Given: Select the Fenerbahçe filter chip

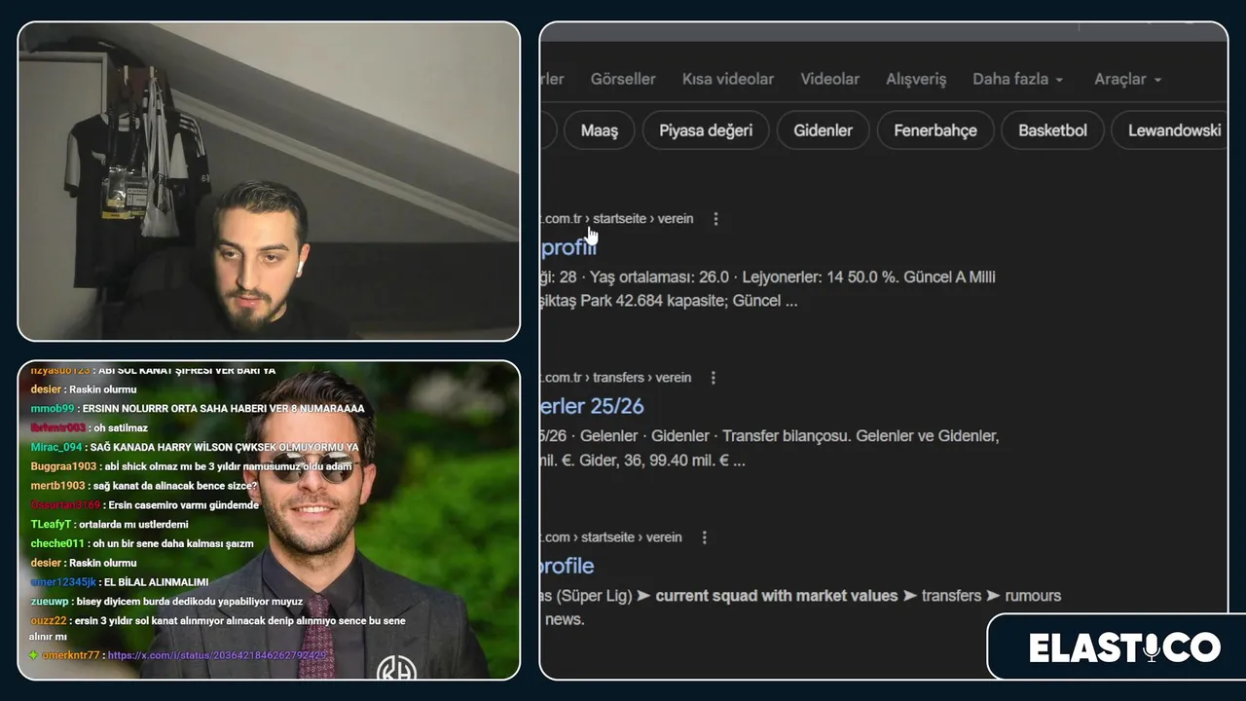Looking at the screenshot, I should (x=935, y=130).
